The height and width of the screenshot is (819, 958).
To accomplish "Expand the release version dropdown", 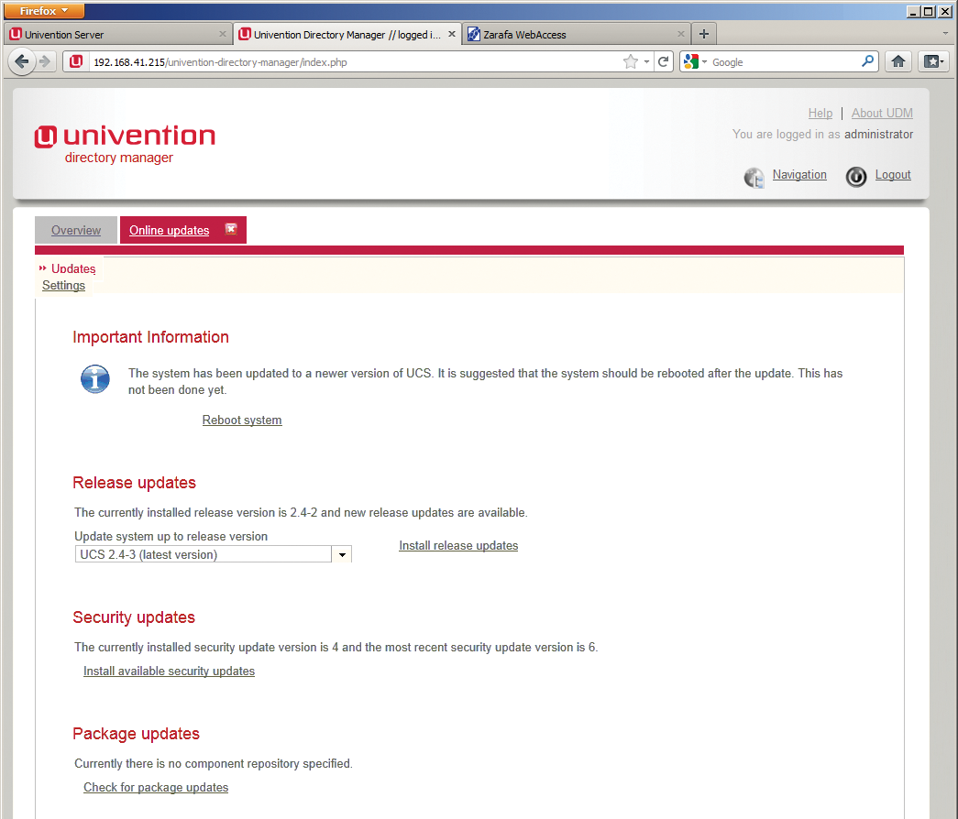I will coord(341,554).
